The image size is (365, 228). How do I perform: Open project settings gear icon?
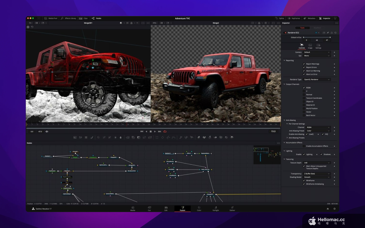click(x=334, y=209)
